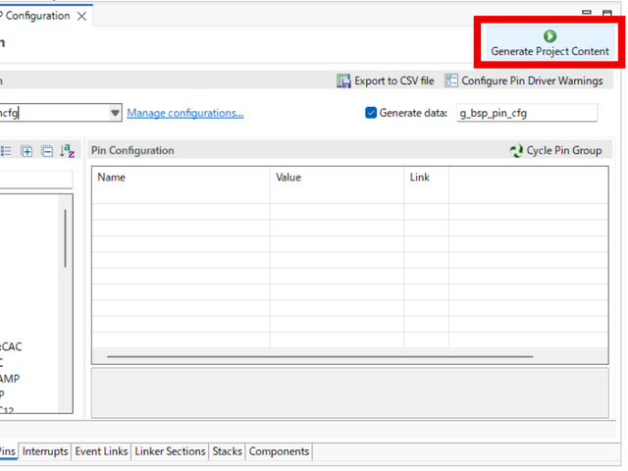Toggle the list view icon
628x471 pixels.
[x=6, y=151]
